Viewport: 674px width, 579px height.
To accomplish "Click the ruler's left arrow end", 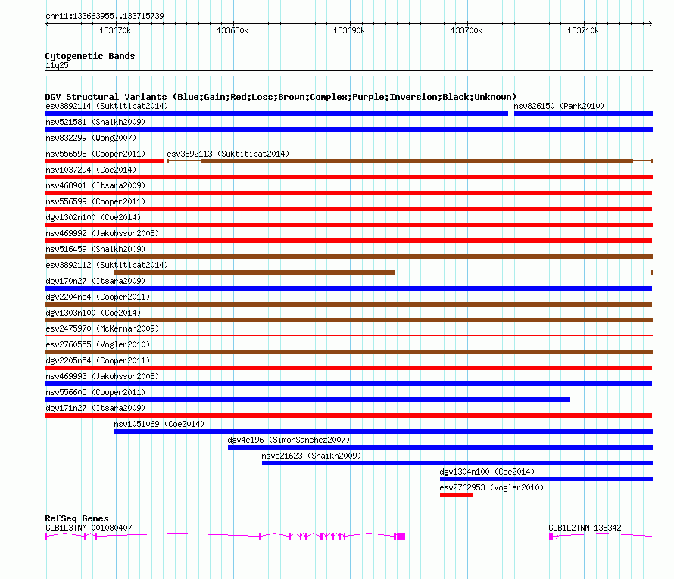I will (47, 23).
